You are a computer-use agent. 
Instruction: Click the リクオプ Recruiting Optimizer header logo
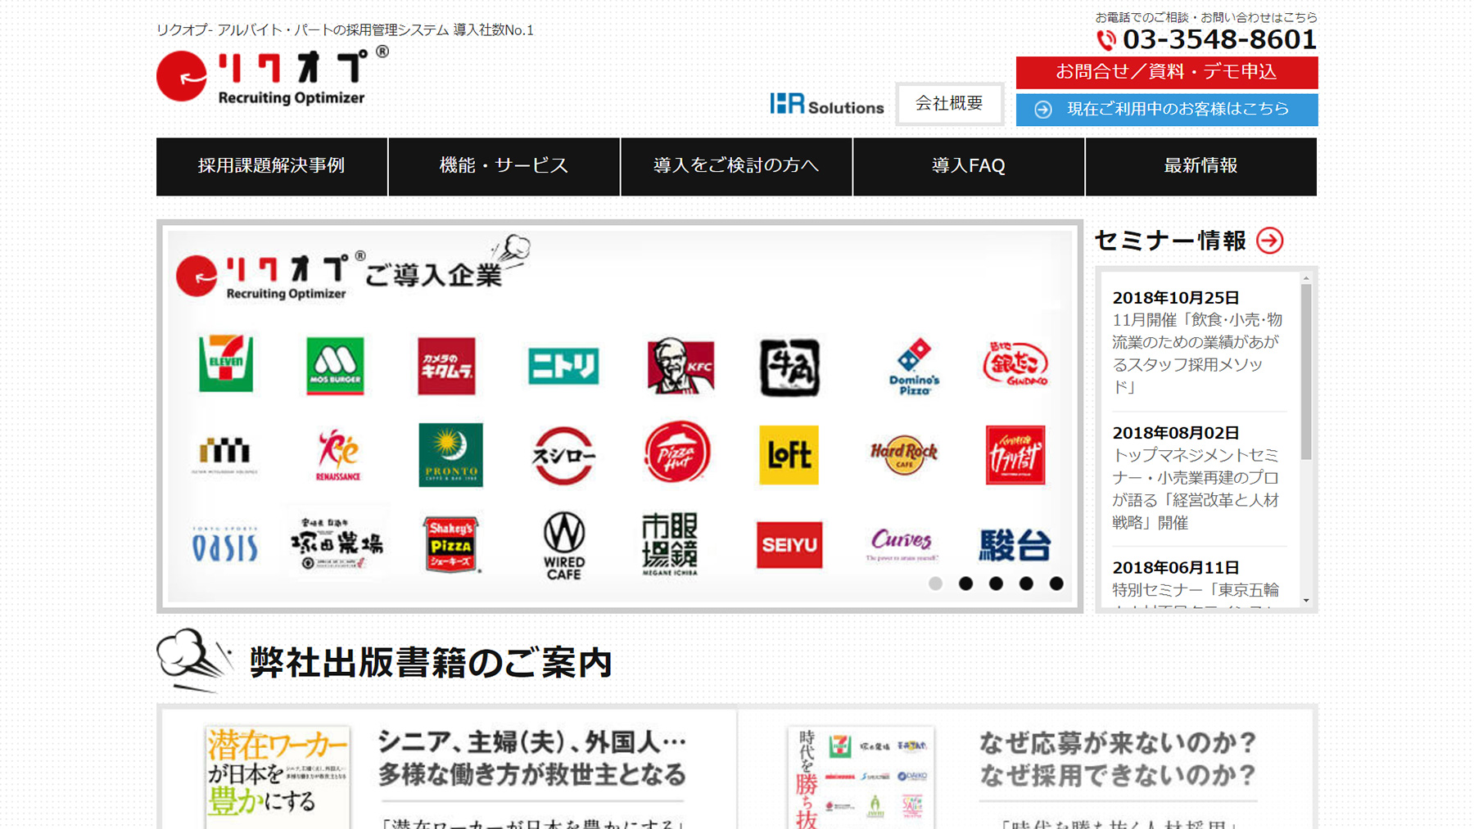pos(272,76)
